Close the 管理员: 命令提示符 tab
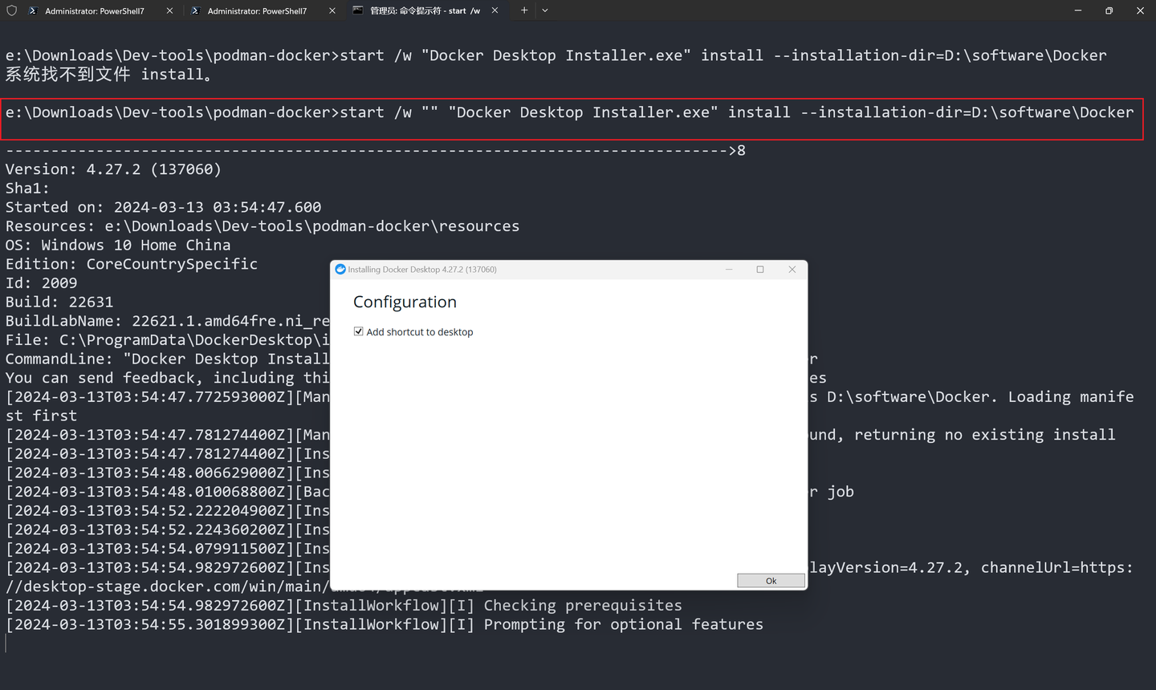The height and width of the screenshot is (690, 1156). (495, 10)
